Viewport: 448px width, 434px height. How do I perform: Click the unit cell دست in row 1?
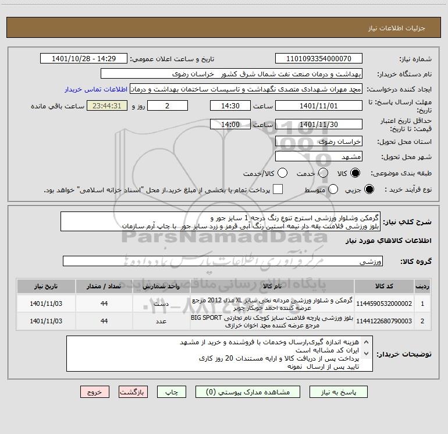tap(161, 304)
